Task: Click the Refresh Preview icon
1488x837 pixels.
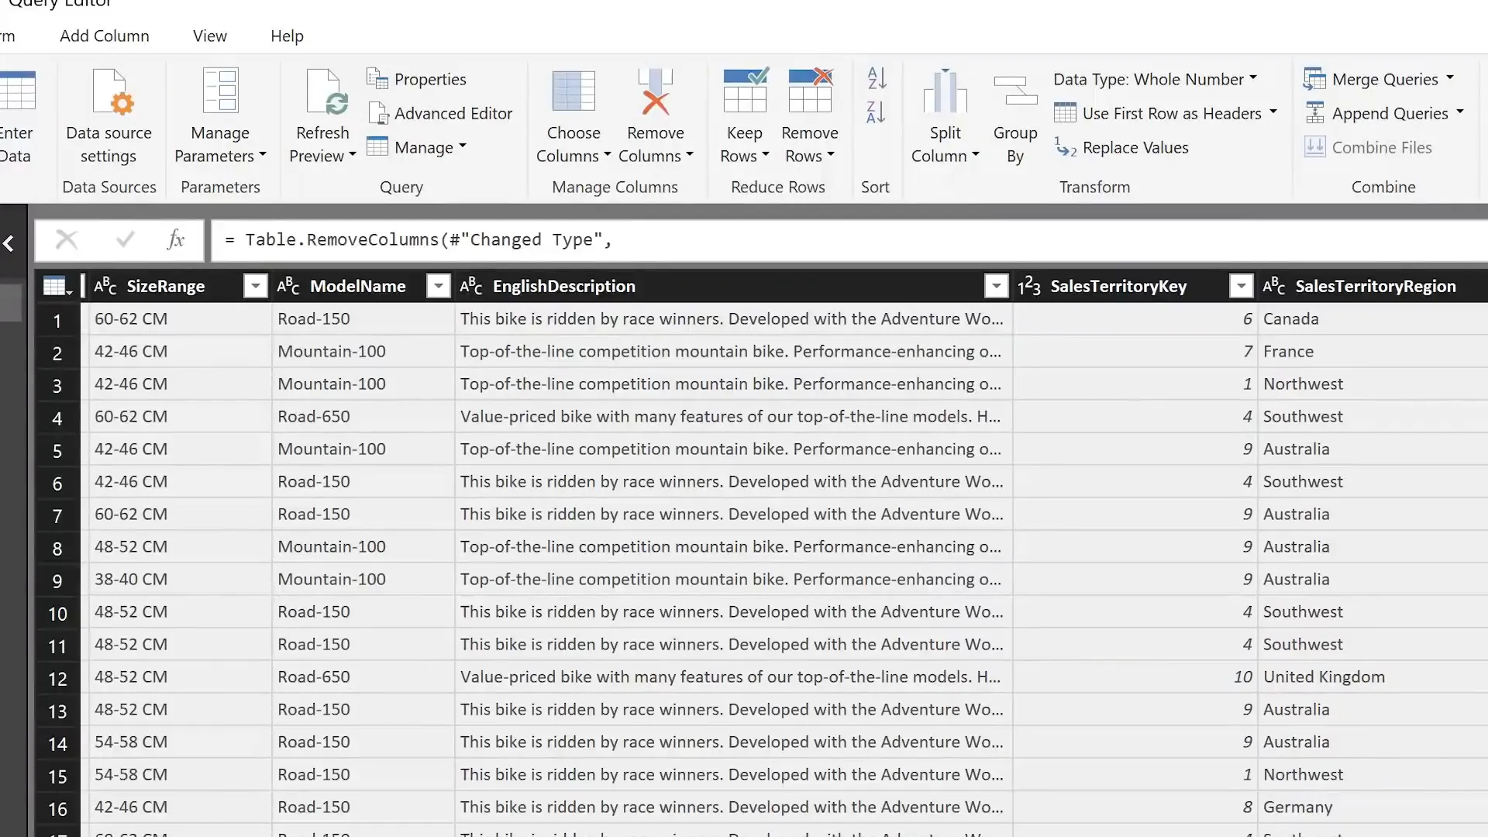Action: coord(326,91)
